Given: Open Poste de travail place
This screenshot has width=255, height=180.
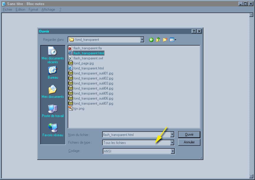Looking at the screenshot, I should click(x=53, y=111).
